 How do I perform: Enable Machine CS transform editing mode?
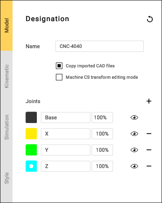pos(59,77)
